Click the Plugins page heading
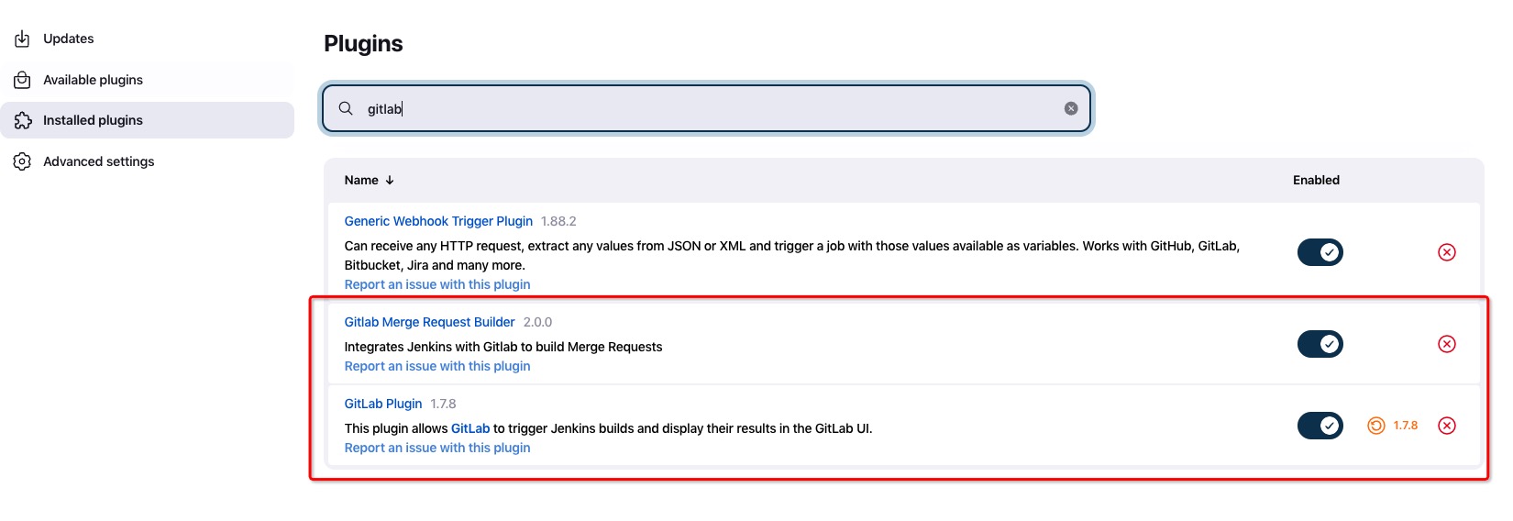The height and width of the screenshot is (521, 1513). click(x=363, y=44)
